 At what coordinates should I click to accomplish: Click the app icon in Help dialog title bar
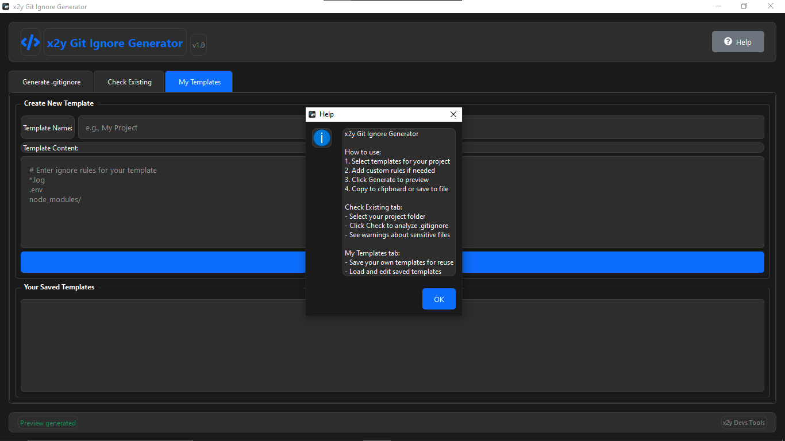312,114
